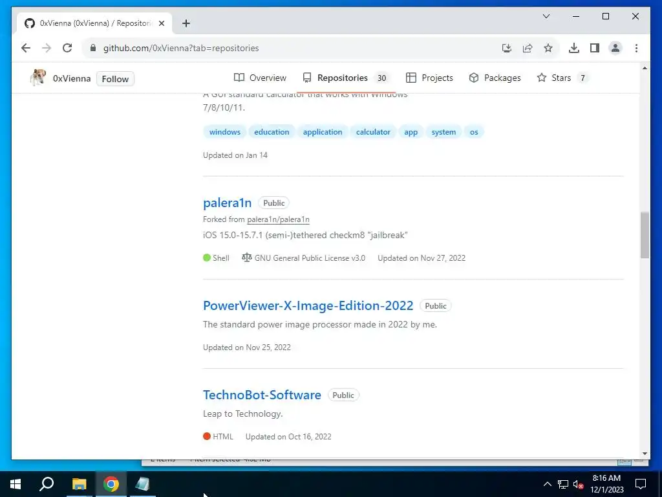The height and width of the screenshot is (497, 662).
Task: Click the GNU General Public License v3.0 text
Action: [x=310, y=258]
